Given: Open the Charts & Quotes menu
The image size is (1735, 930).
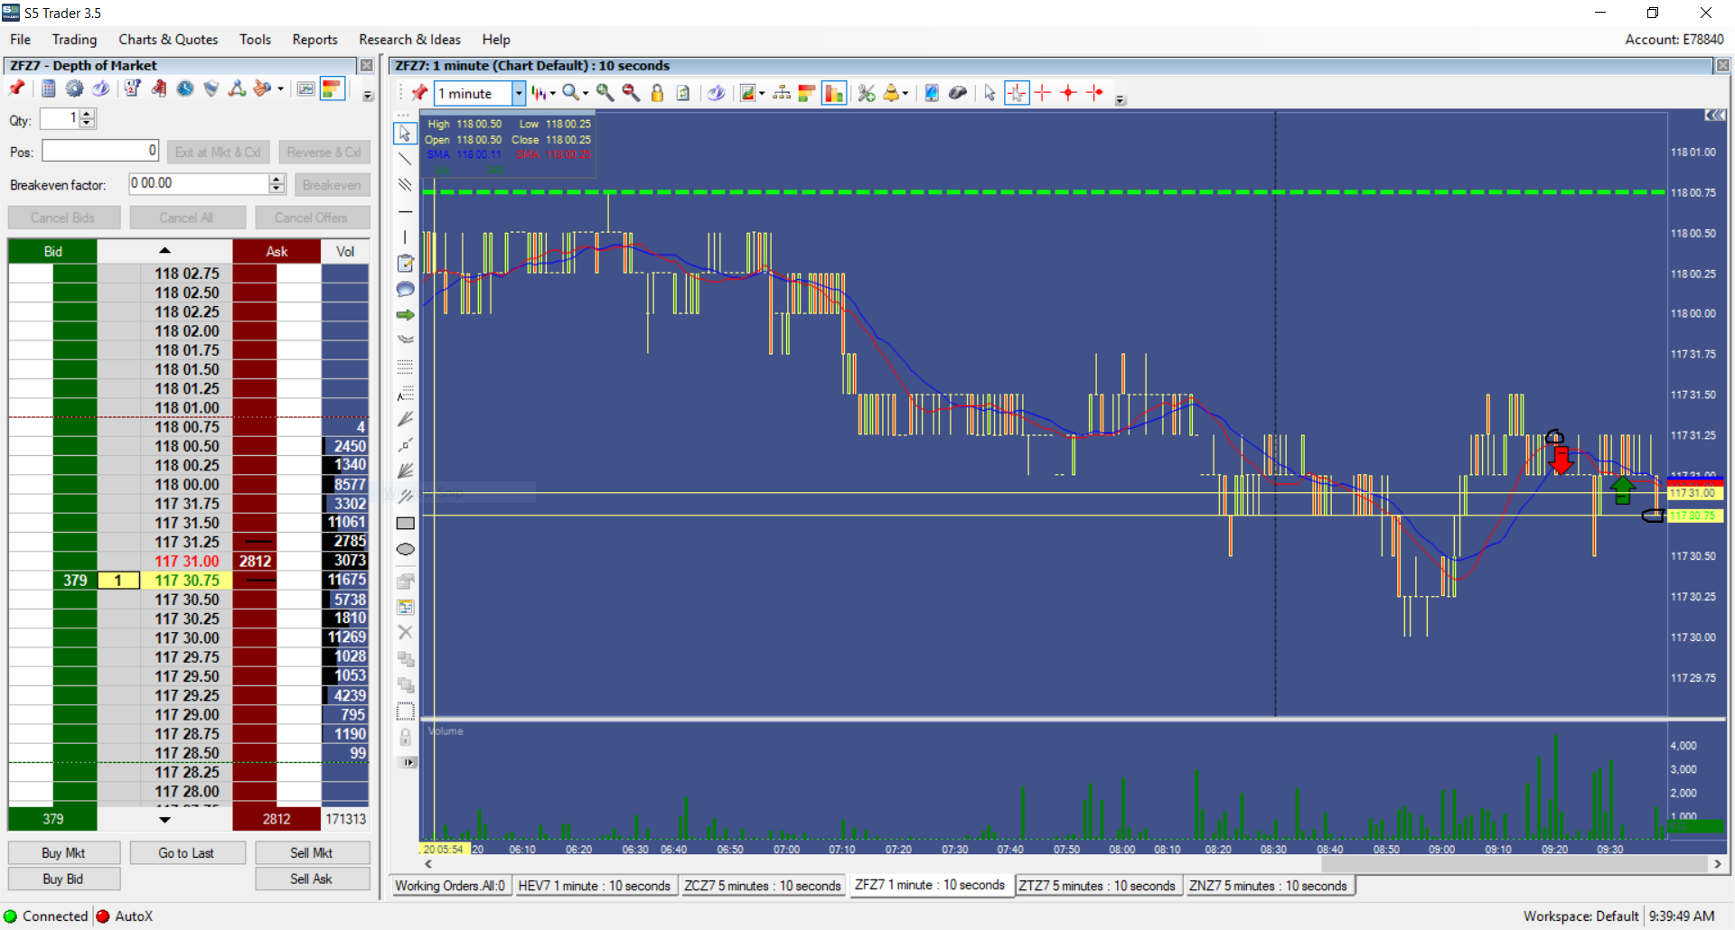Looking at the screenshot, I should pyautogui.click(x=168, y=39).
